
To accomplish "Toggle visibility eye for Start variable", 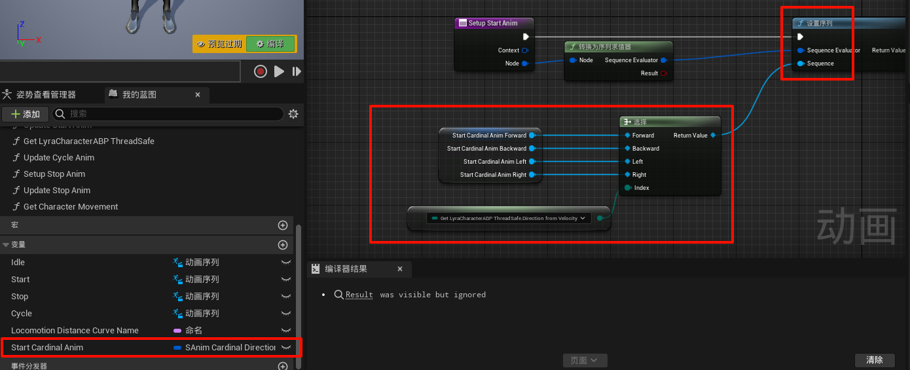I will coord(286,280).
